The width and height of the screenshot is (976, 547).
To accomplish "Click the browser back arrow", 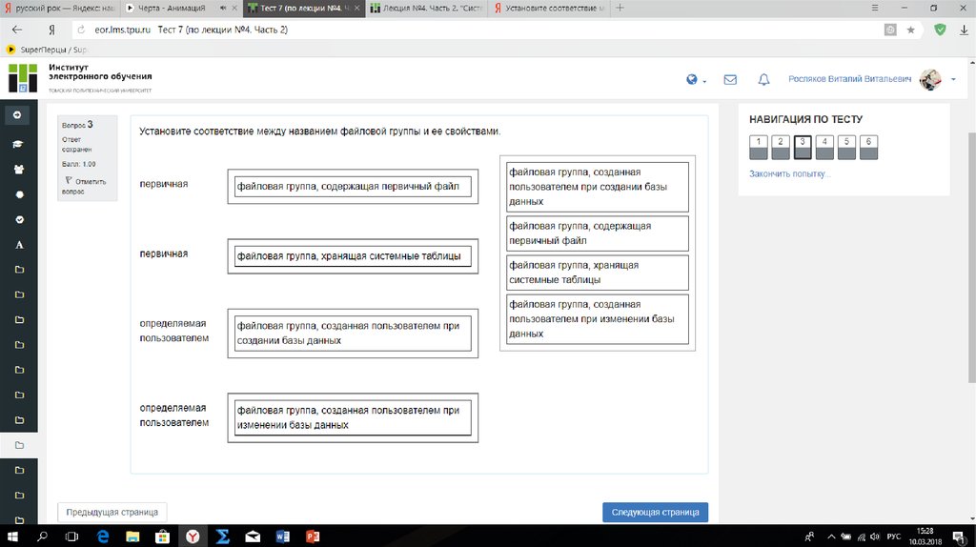I will (17, 30).
